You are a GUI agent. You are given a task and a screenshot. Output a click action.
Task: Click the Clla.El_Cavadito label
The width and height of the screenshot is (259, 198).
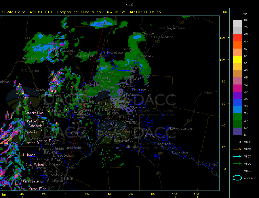pyautogui.click(x=159, y=37)
